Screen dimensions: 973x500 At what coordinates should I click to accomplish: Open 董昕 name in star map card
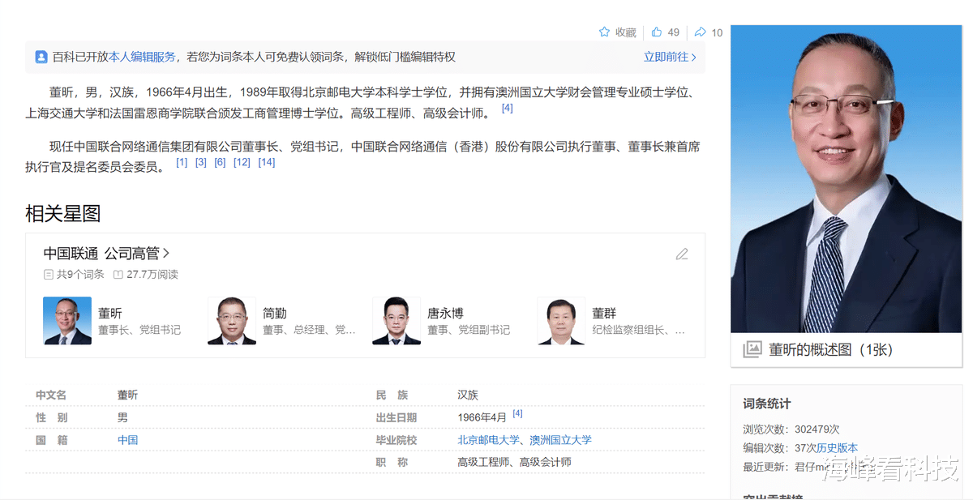coord(110,314)
